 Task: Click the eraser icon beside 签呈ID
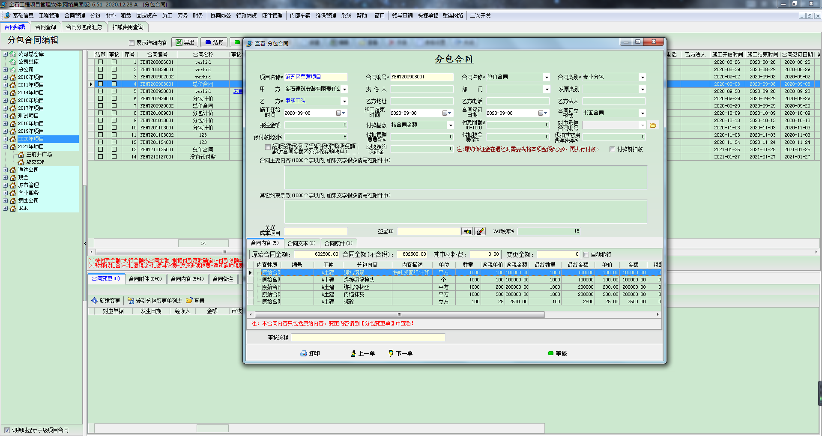[x=480, y=231]
